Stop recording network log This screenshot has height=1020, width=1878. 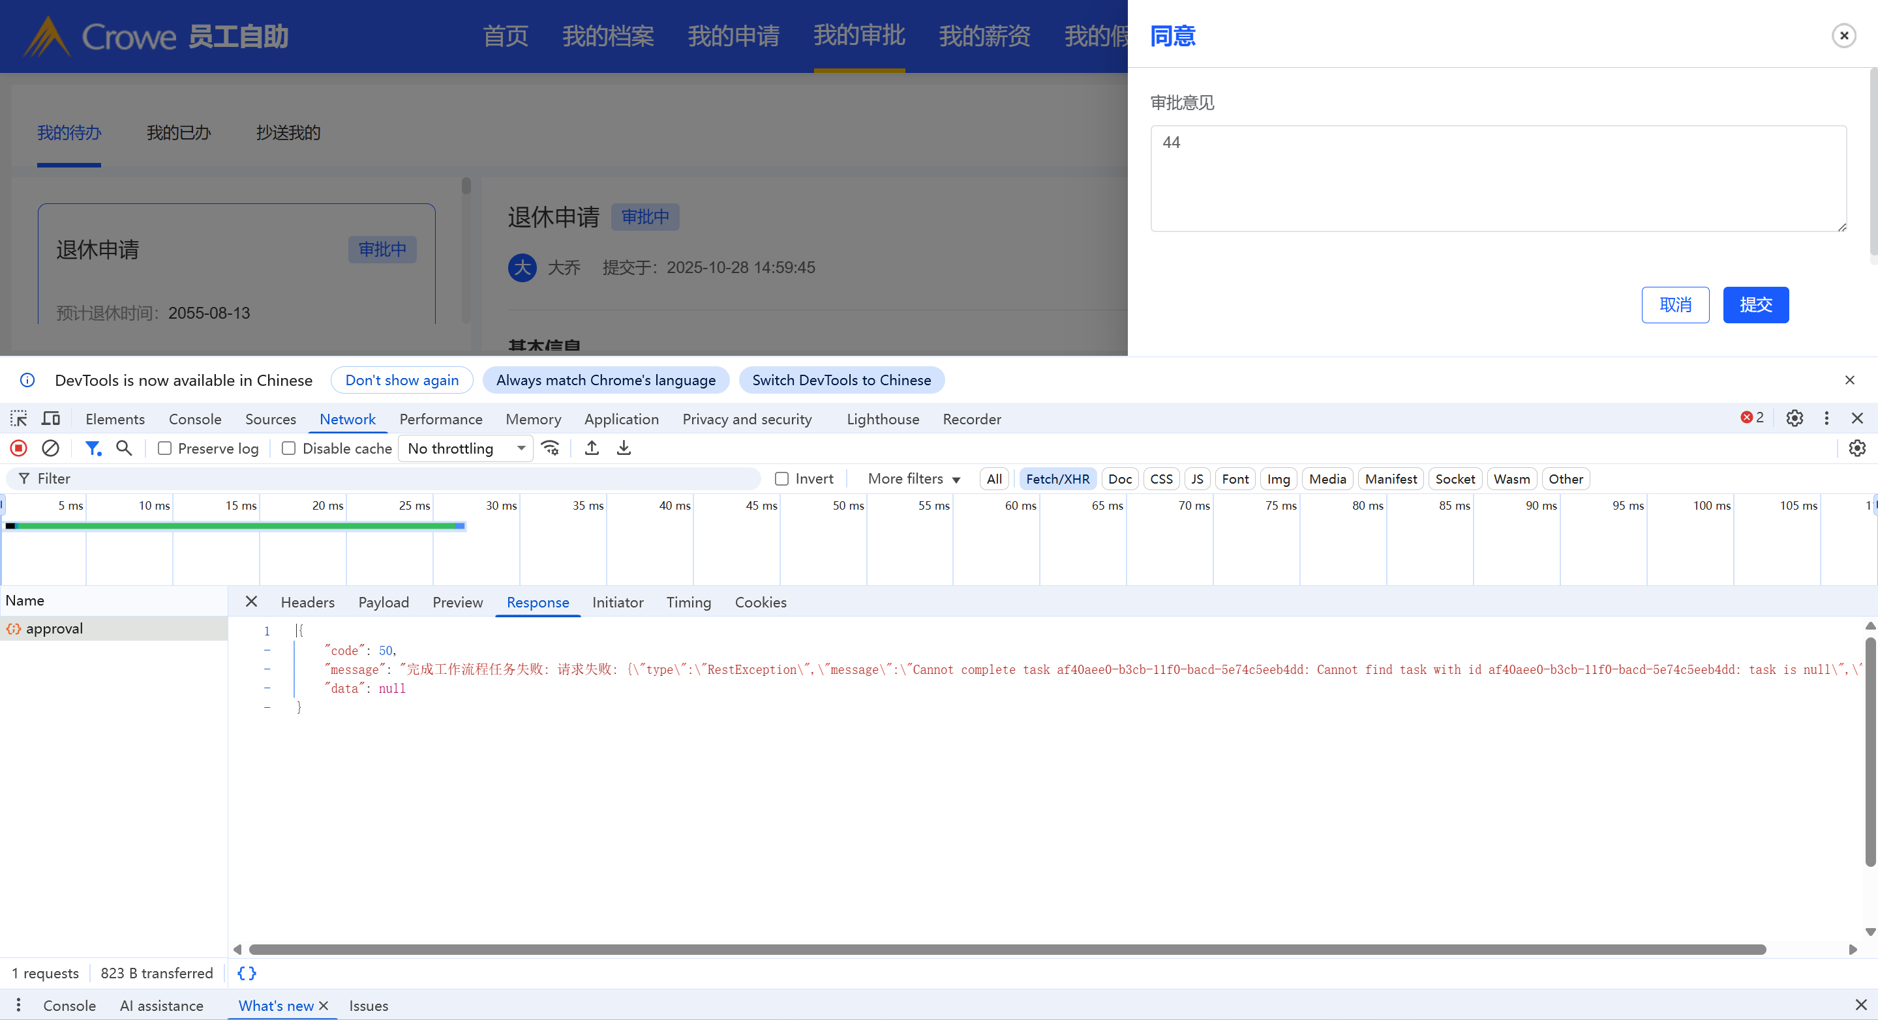(19, 448)
